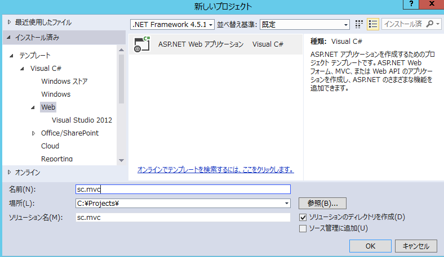Open the search options dropdown arrow

(438, 24)
